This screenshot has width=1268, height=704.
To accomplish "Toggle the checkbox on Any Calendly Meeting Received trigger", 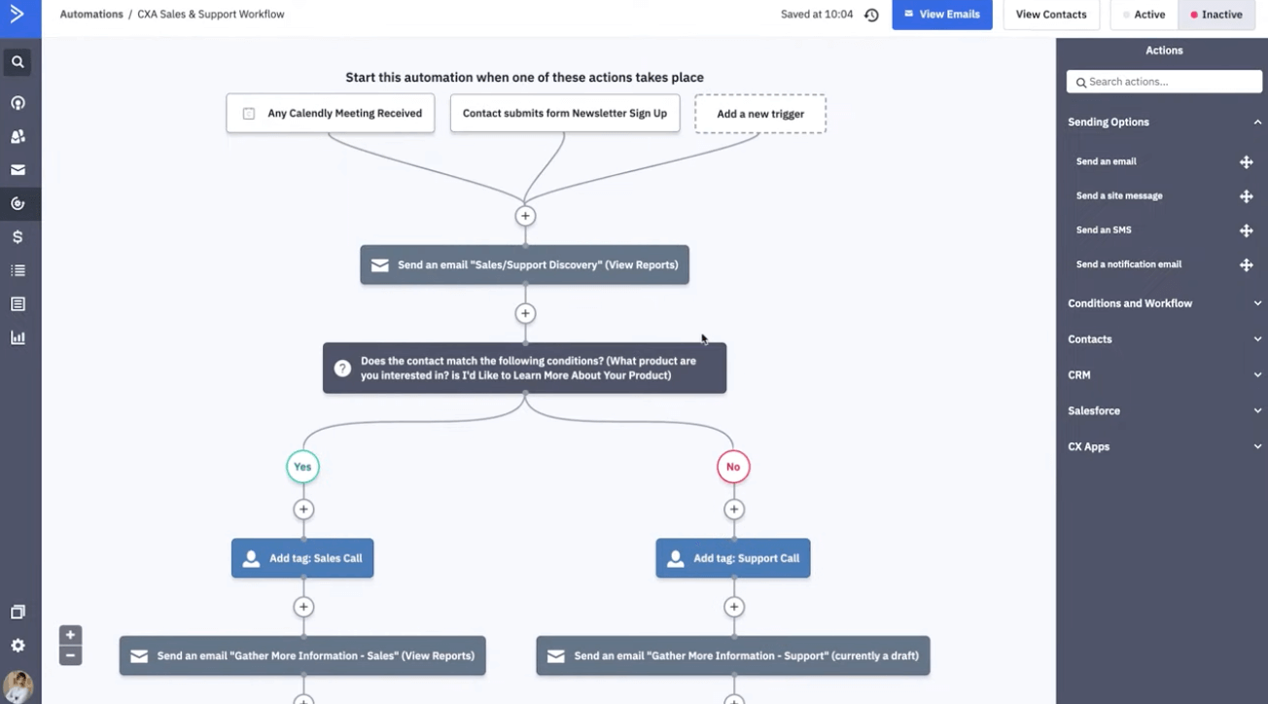I will [246, 113].
